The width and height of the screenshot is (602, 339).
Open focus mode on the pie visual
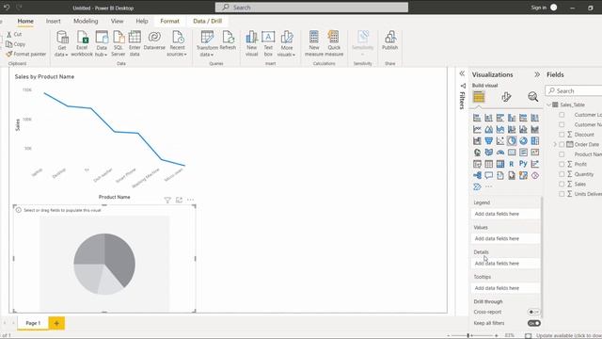[179, 200]
